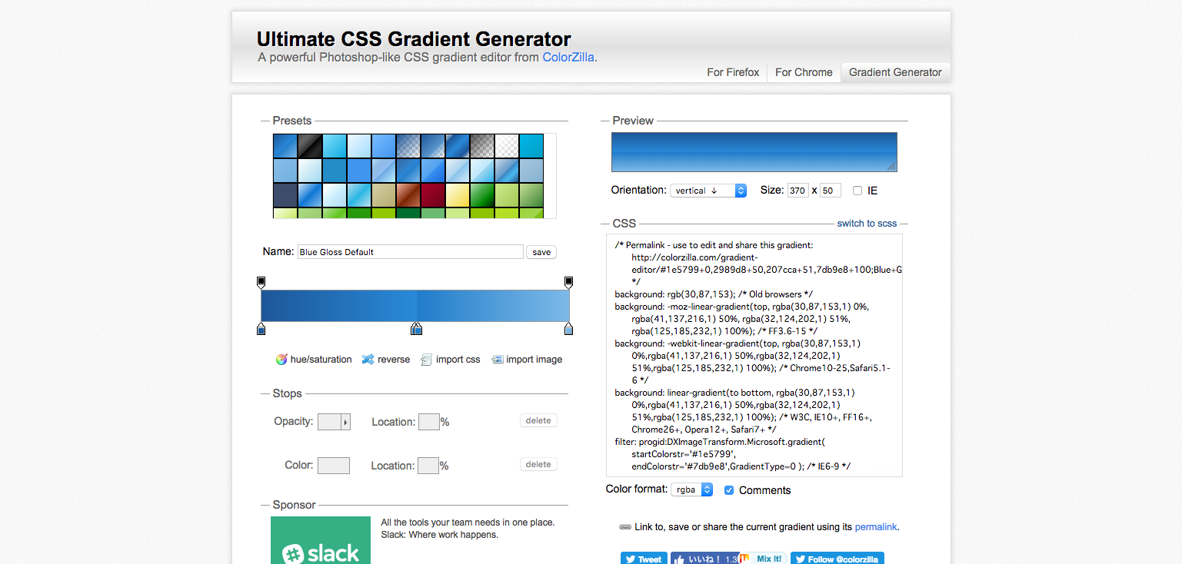
Task: Select the right opacity stop above the gradient
Action: tap(568, 282)
